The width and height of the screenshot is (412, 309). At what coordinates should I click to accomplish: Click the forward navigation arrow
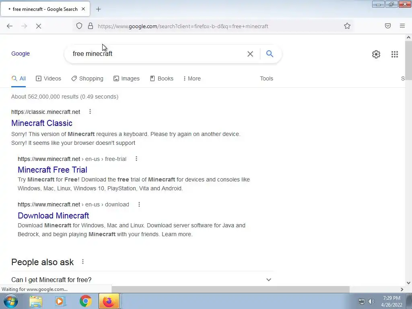point(24,26)
